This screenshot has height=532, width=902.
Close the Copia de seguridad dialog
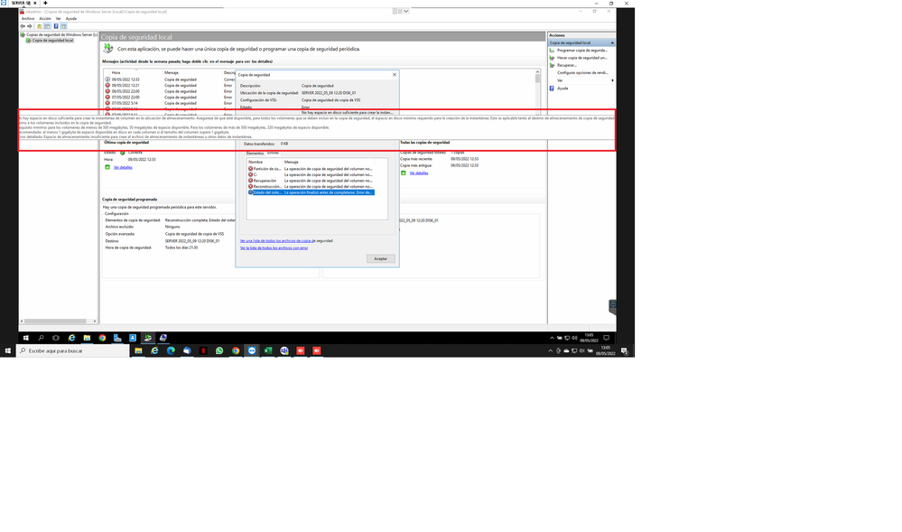394,75
